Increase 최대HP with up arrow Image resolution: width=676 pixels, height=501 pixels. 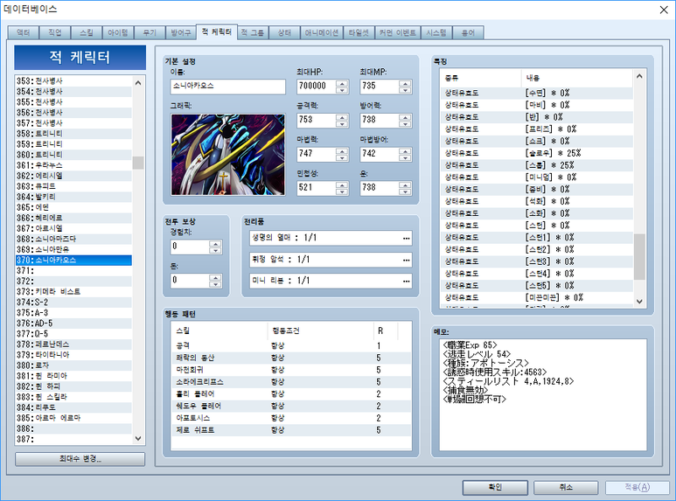click(x=342, y=83)
